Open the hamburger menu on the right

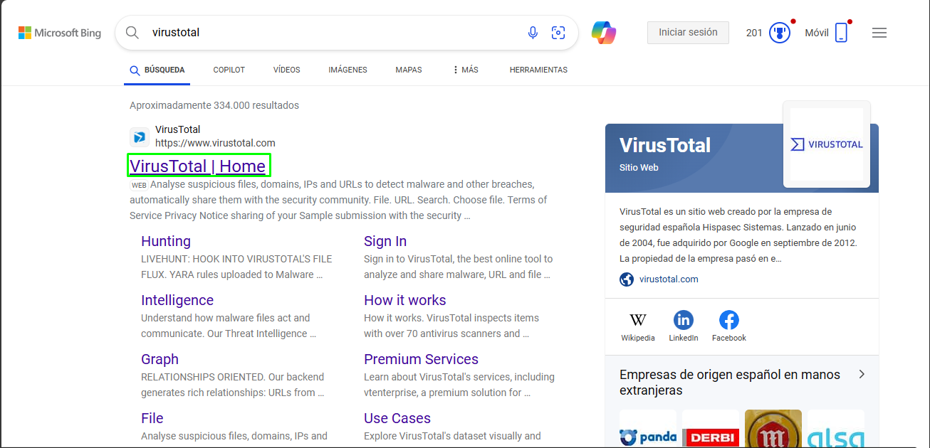[879, 32]
